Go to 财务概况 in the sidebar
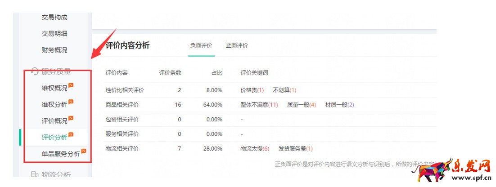Viewport: 496px width, 187px height. (54, 50)
